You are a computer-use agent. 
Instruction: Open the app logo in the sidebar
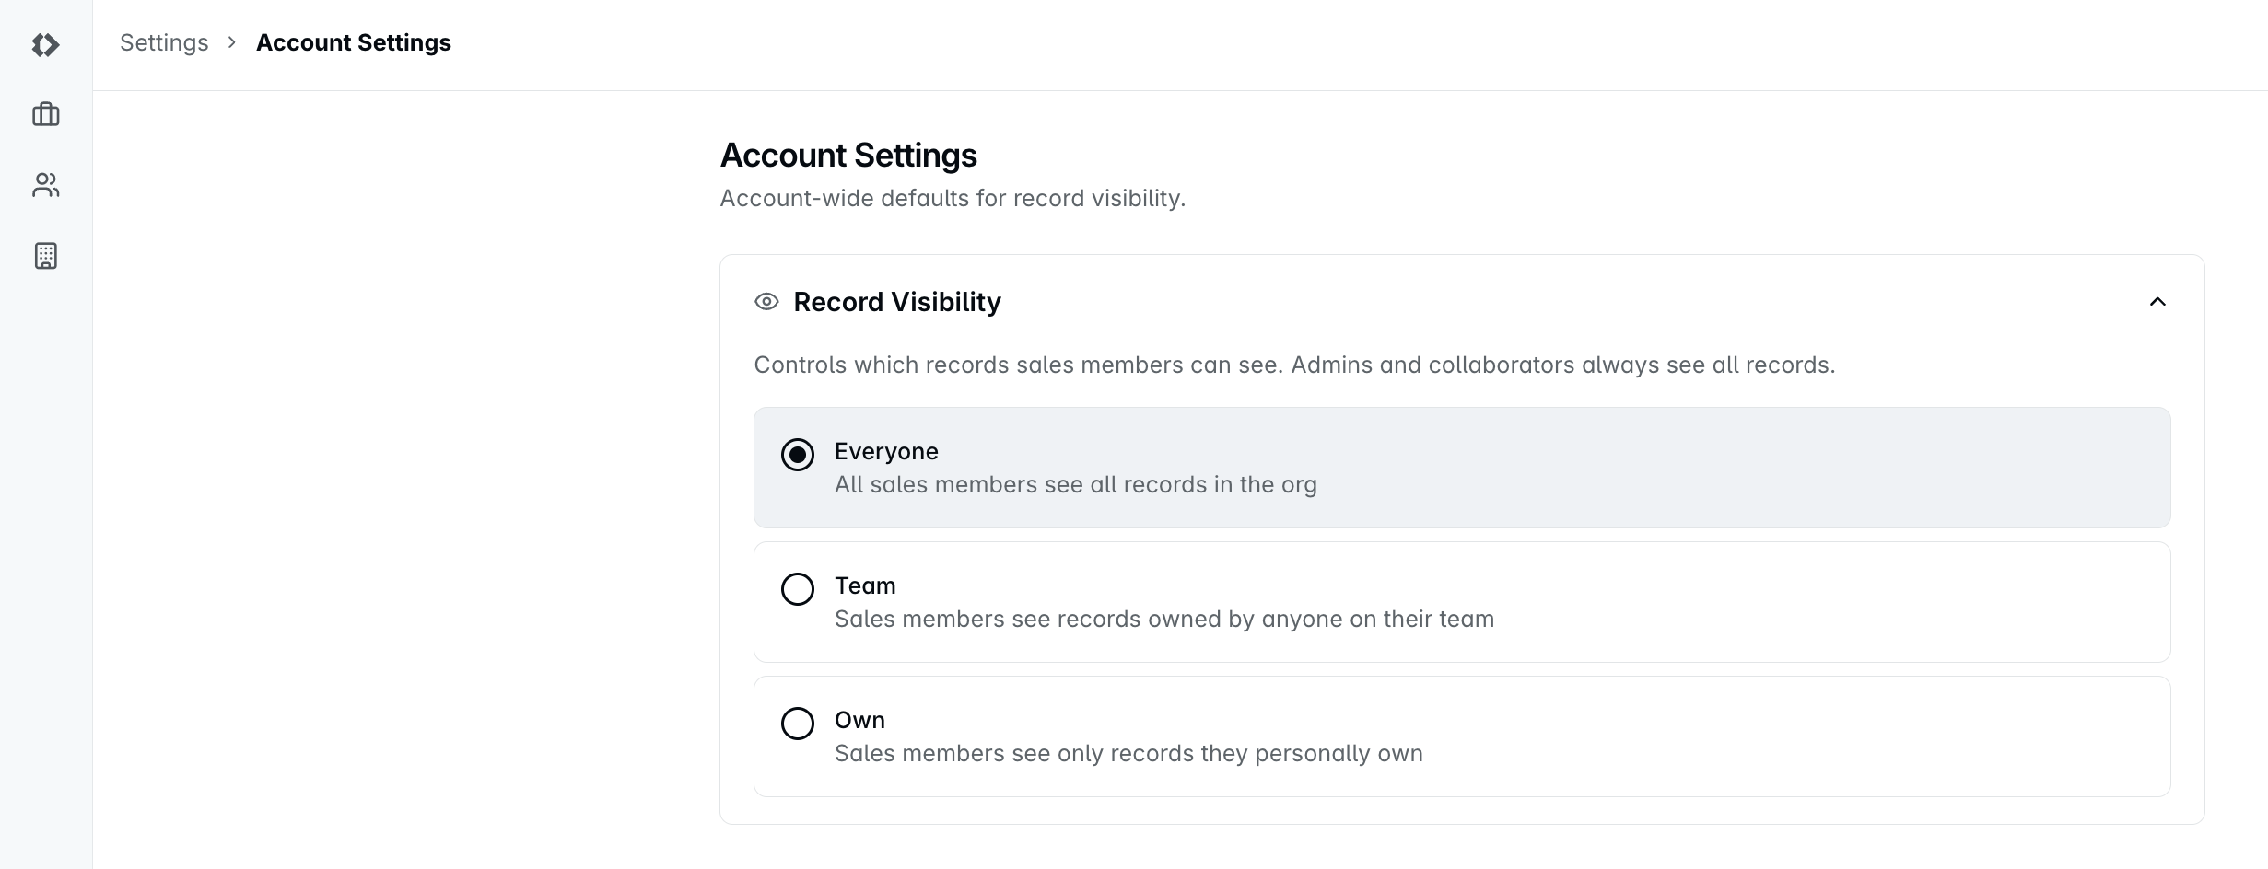[45, 45]
